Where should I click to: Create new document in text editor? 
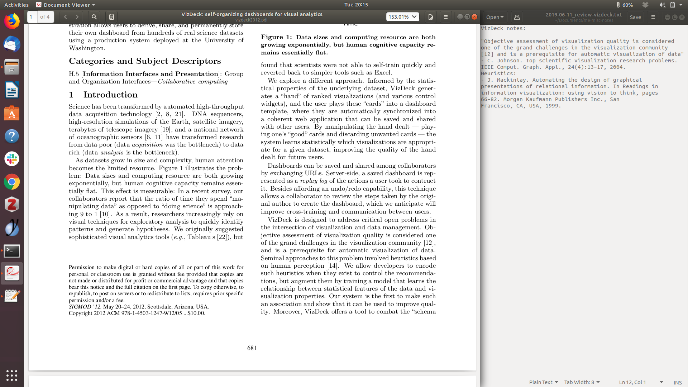517,17
